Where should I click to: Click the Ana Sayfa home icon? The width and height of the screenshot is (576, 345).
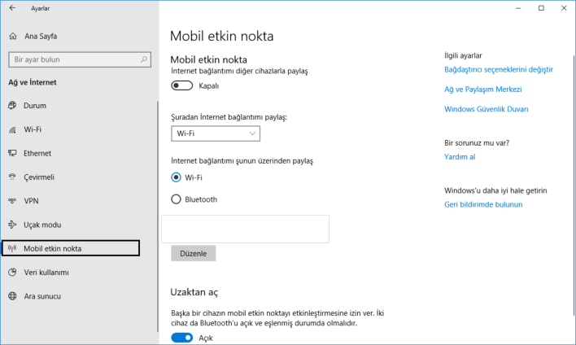pyautogui.click(x=13, y=36)
